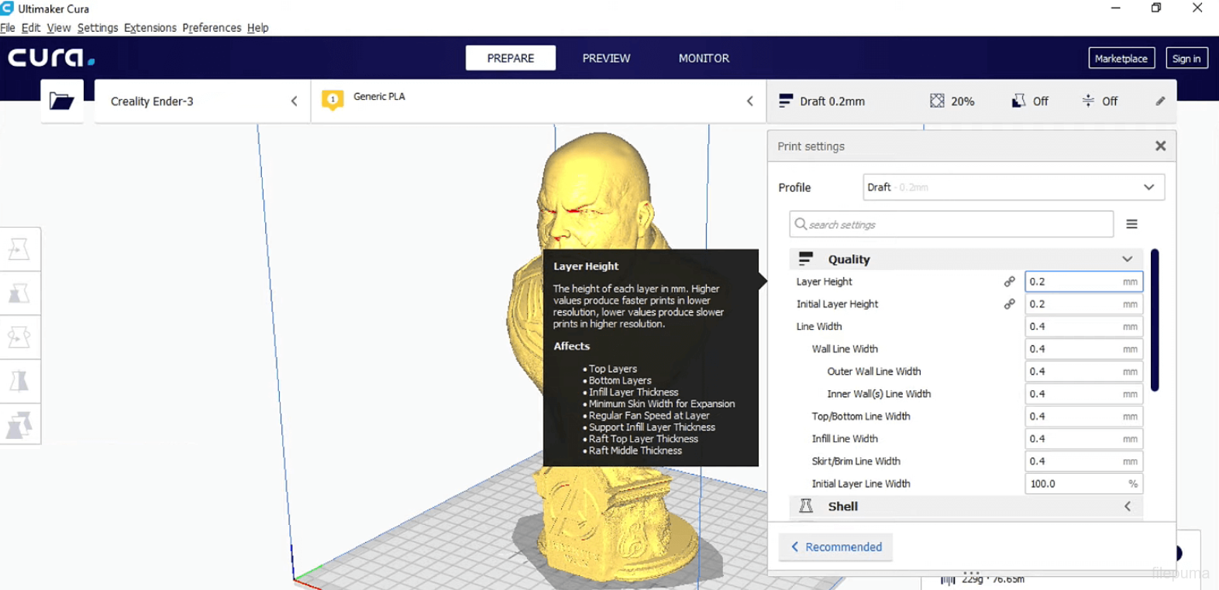The height and width of the screenshot is (590, 1219).
Task: Select the Mirror tool in left toolbar
Action: click(19, 381)
